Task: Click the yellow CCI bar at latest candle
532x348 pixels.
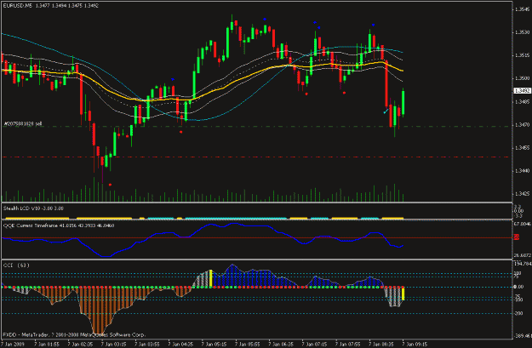Action: (x=403, y=294)
